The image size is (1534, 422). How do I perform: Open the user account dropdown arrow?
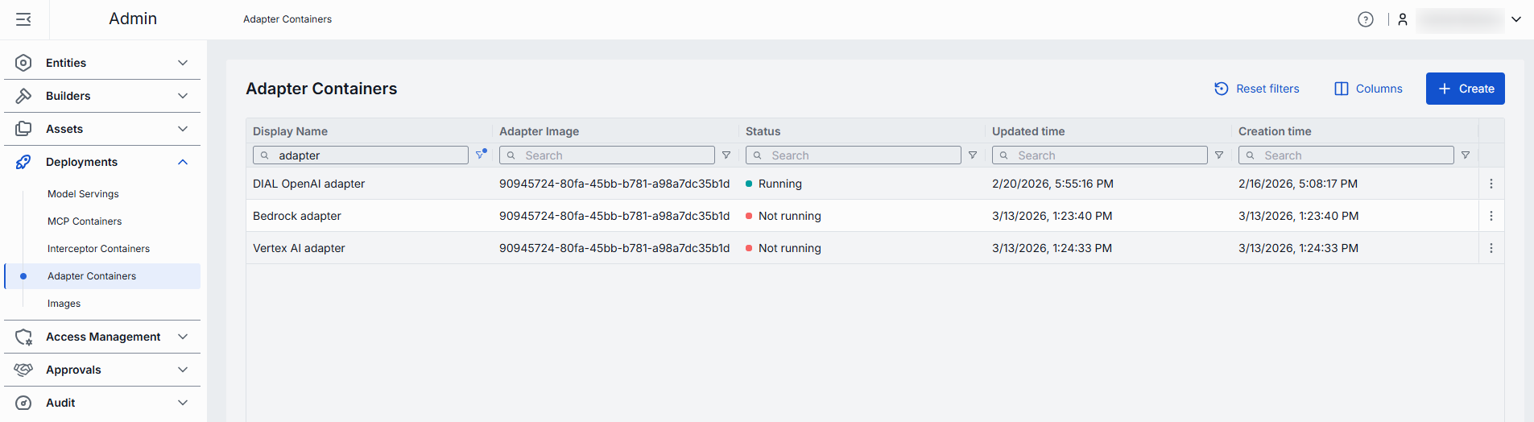tap(1515, 19)
